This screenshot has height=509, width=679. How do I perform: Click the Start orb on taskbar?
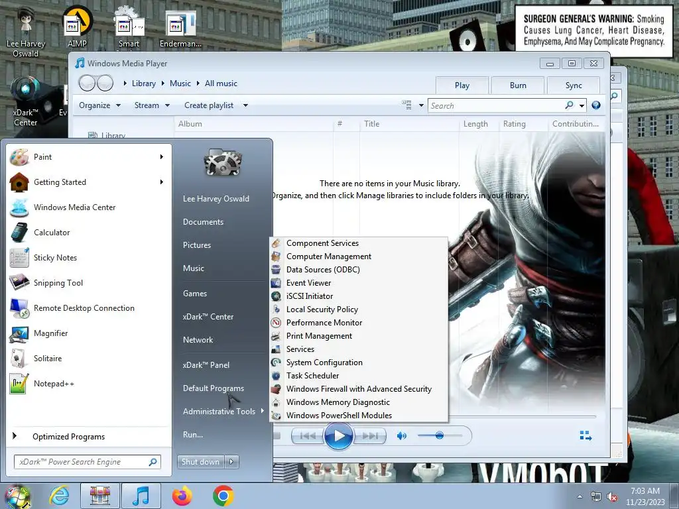coord(17,496)
